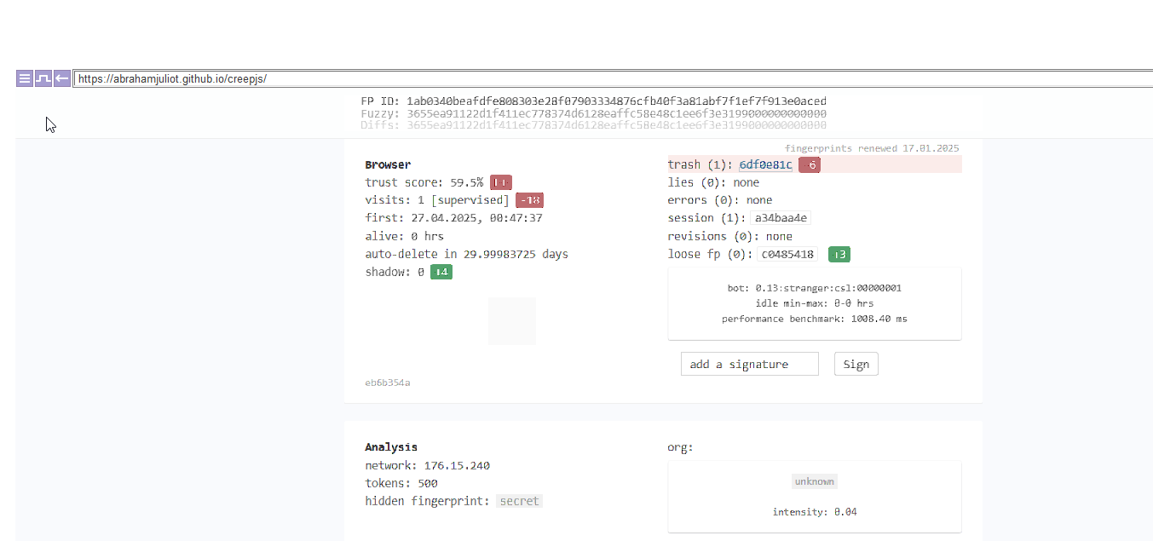Screen dimensions: 1153x541
Task: Open trash hash 6df0e81c
Action: (765, 164)
